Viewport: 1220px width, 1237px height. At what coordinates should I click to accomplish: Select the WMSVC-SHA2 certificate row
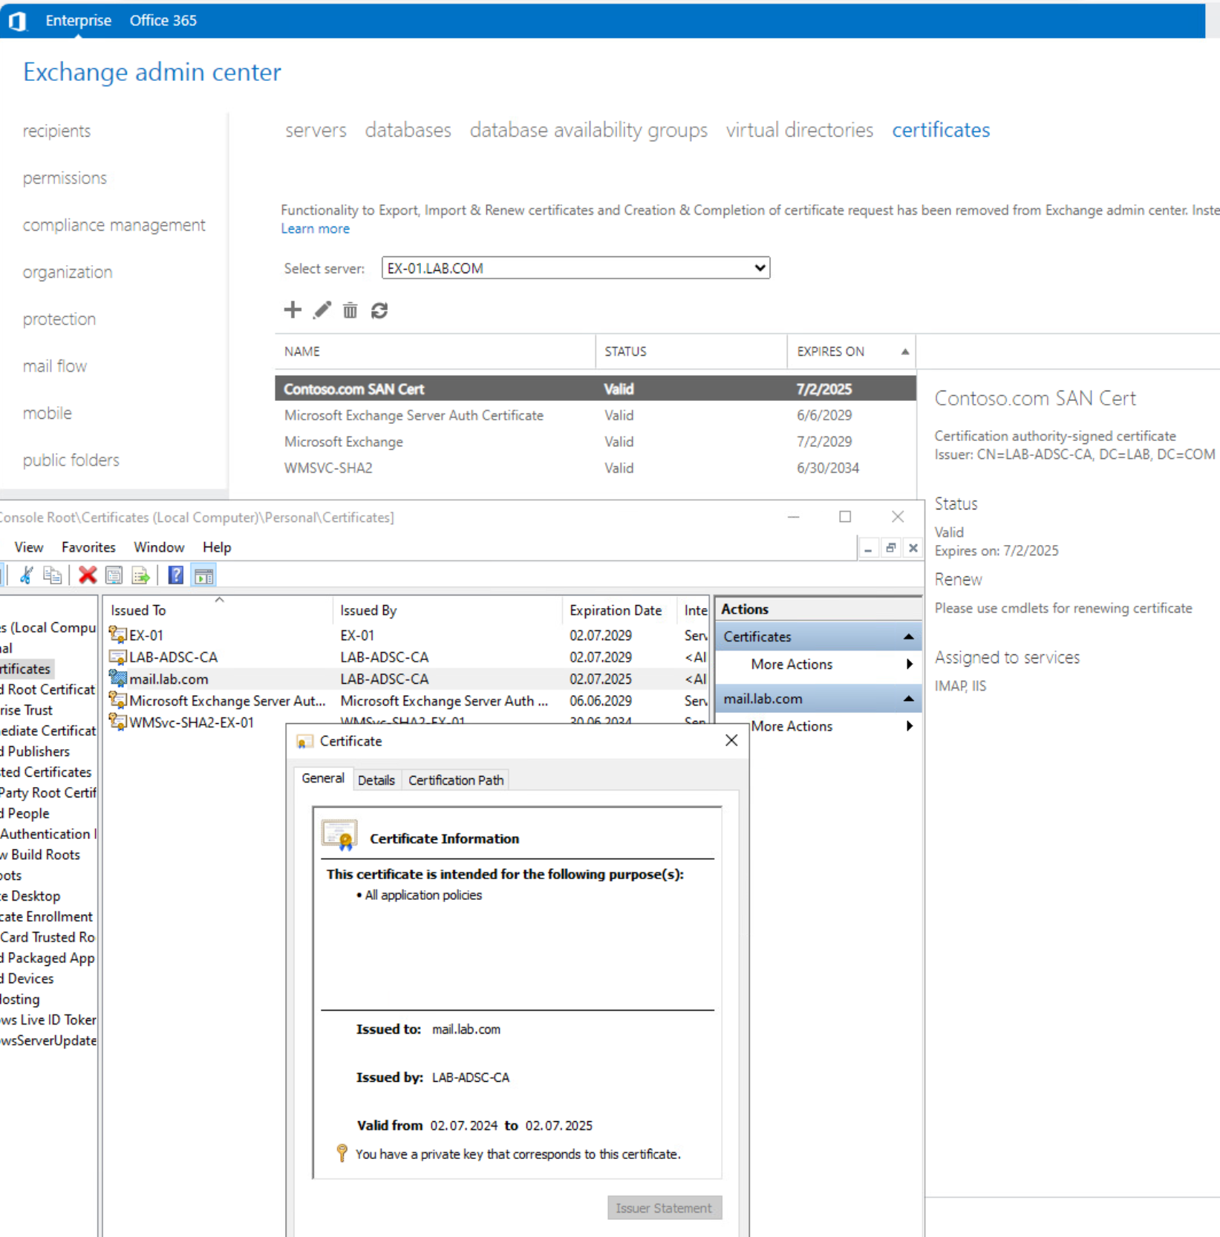(x=595, y=468)
